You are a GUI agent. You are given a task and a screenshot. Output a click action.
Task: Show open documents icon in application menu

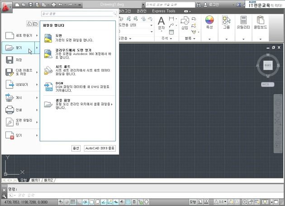[x=35, y=24]
